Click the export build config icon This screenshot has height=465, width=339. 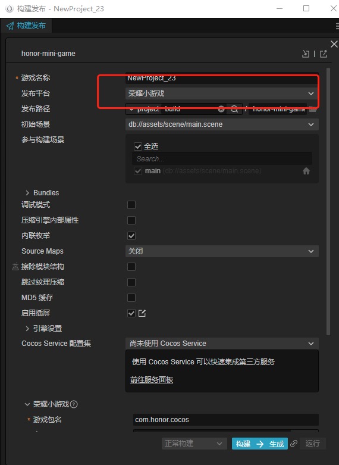click(324, 54)
